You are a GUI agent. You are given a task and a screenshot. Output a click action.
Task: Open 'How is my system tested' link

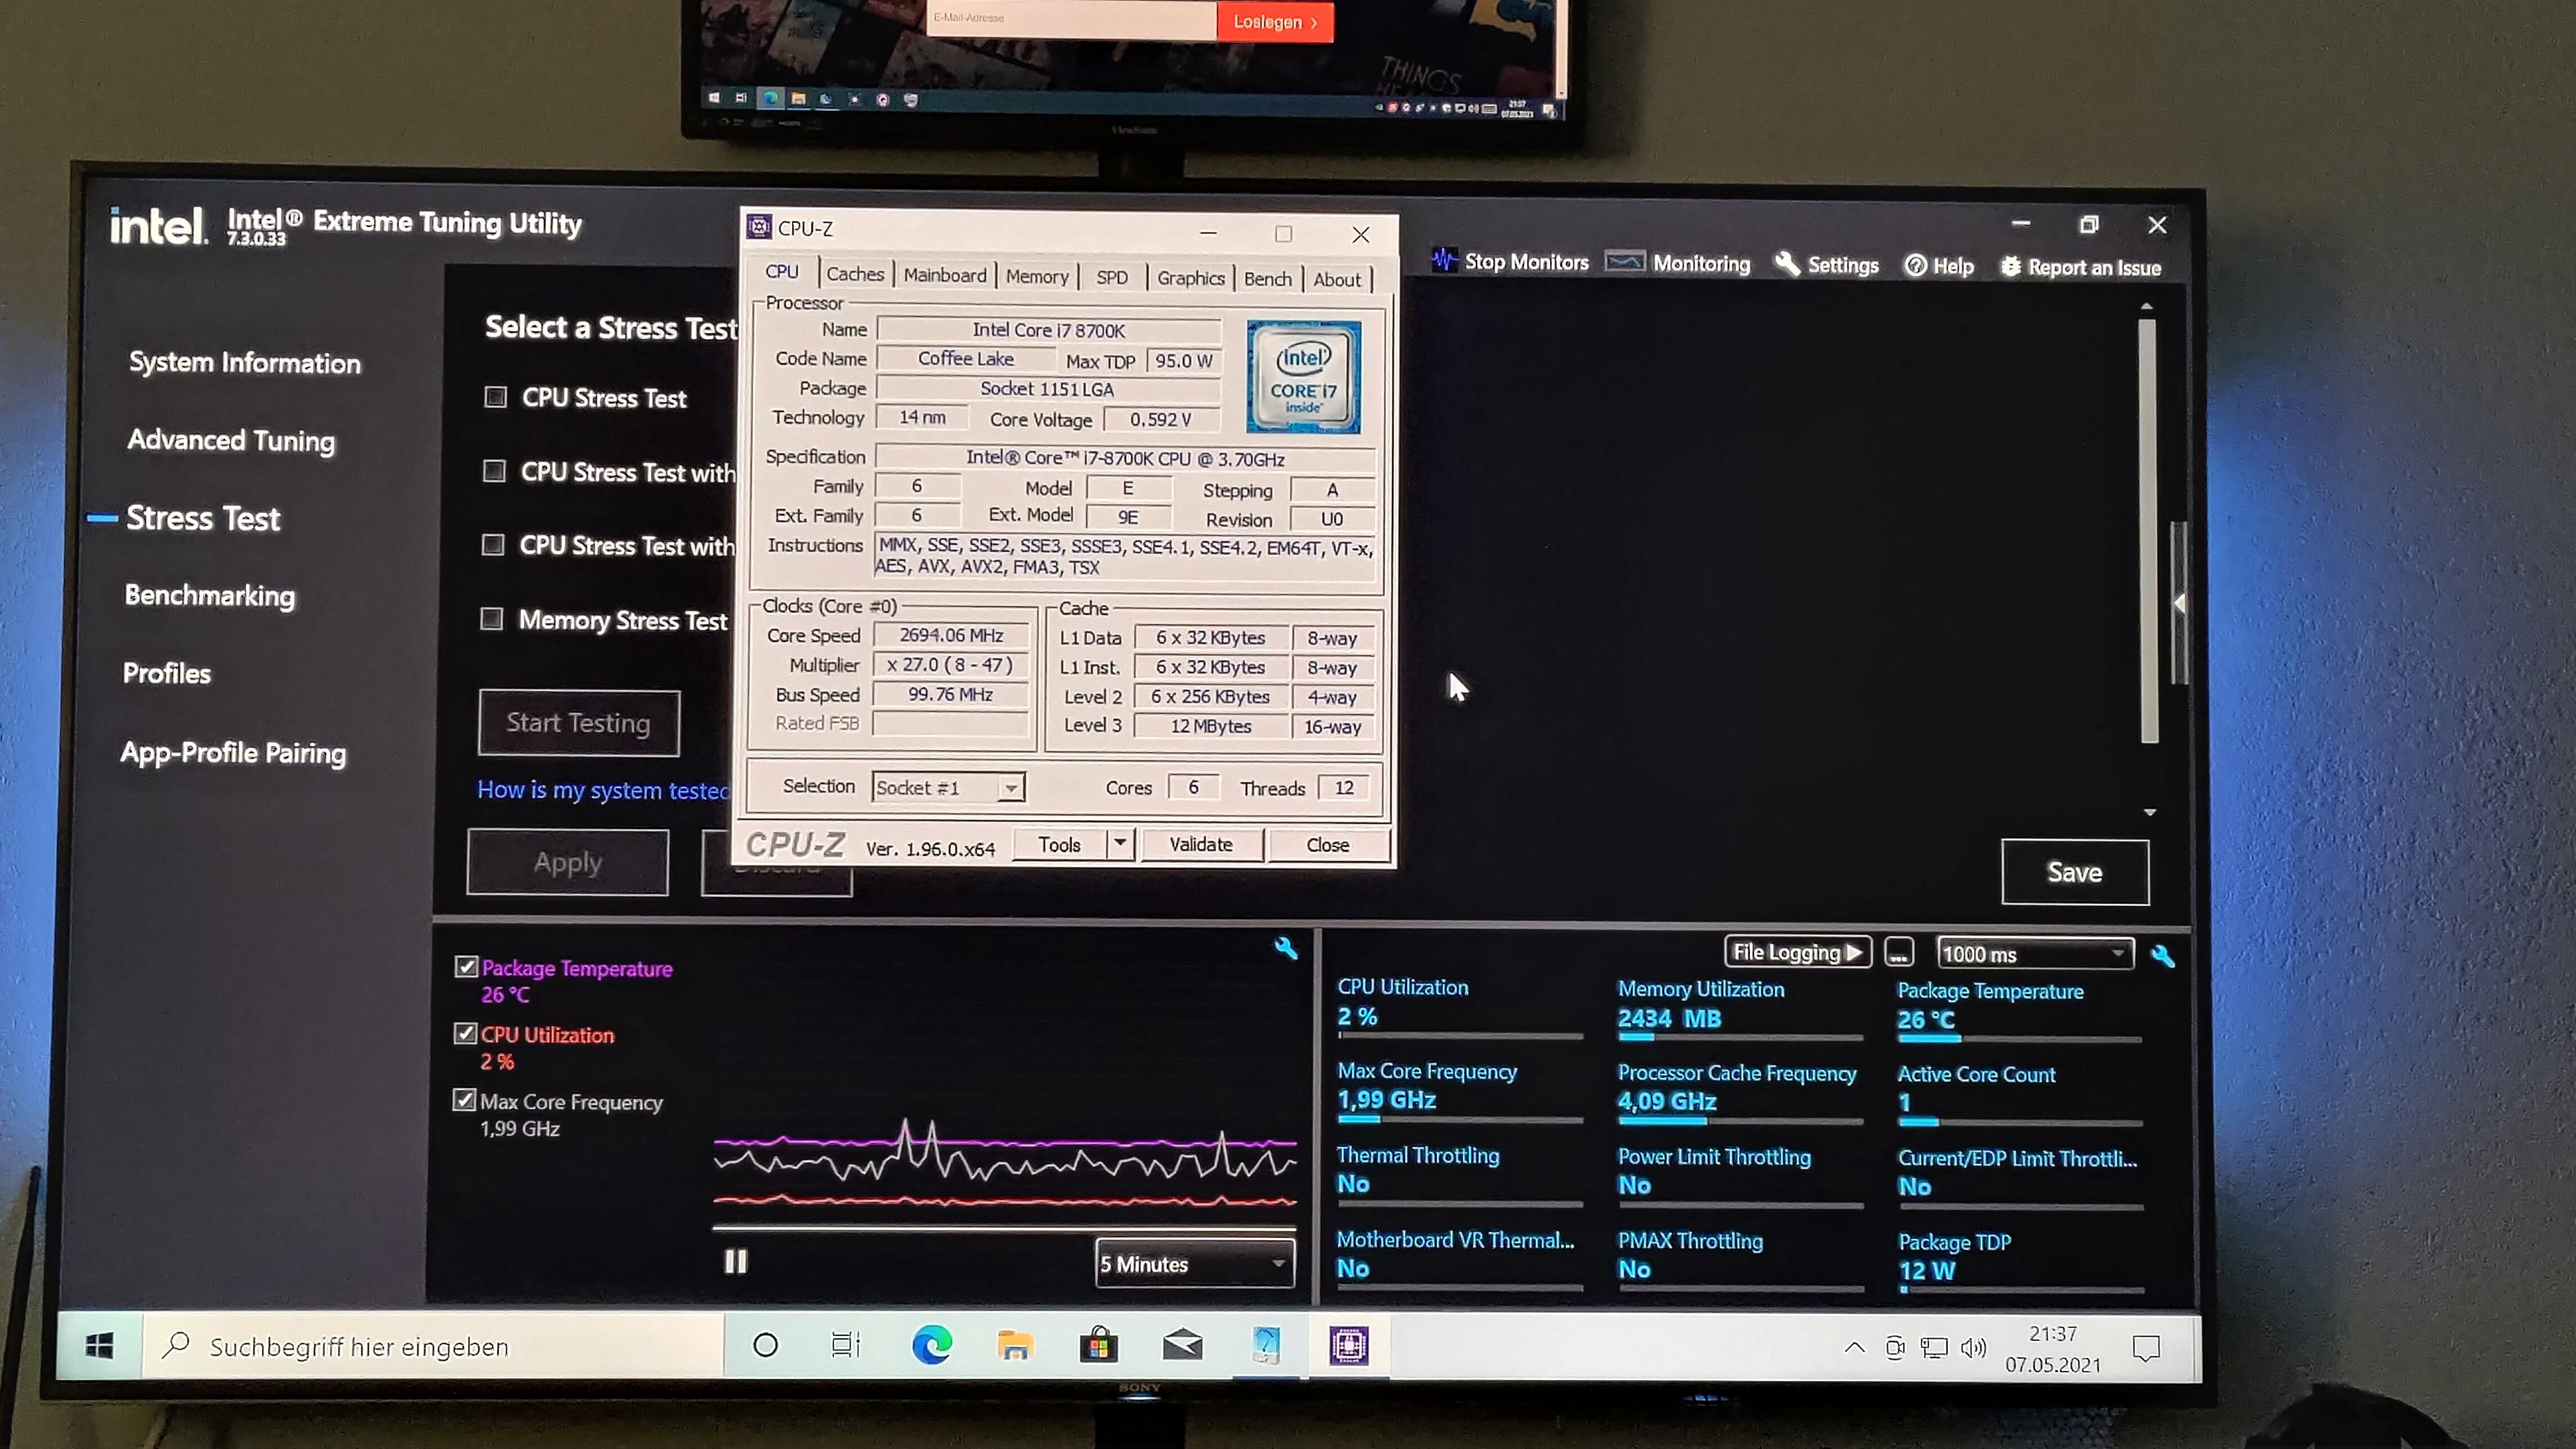pyautogui.click(x=605, y=790)
